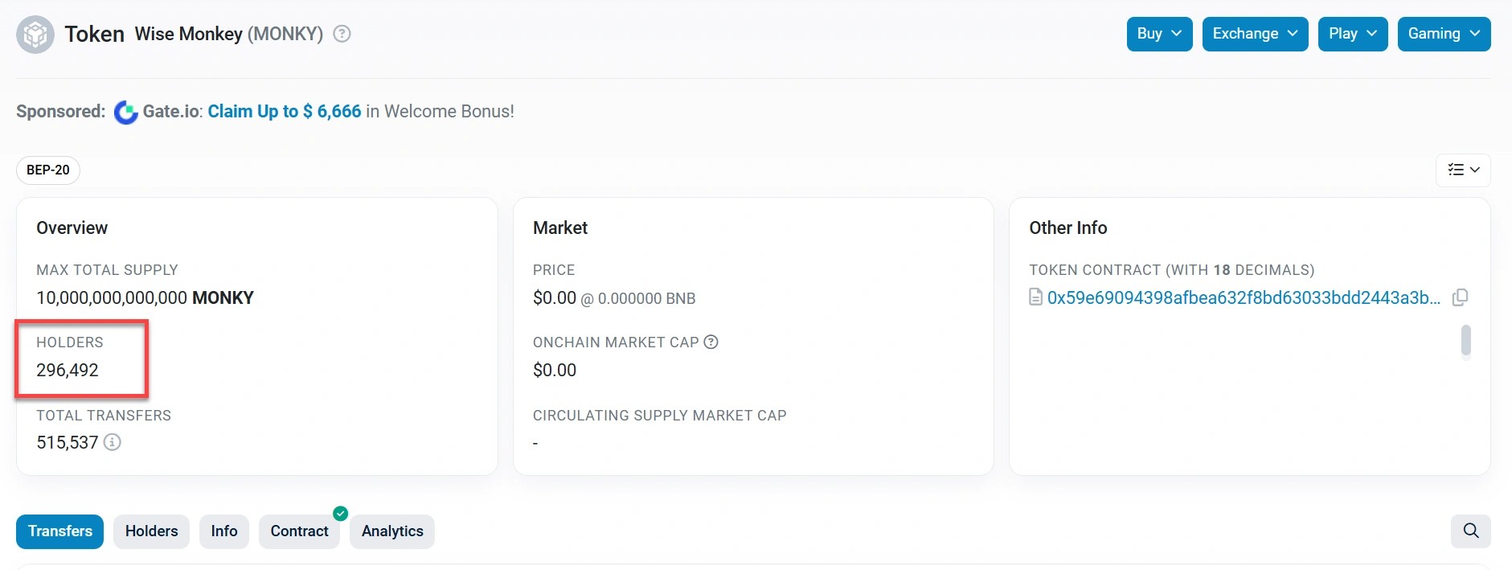Click the Onchain Market Cap help icon
The width and height of the screenshot is (1512, 570).
pos(711,342)
